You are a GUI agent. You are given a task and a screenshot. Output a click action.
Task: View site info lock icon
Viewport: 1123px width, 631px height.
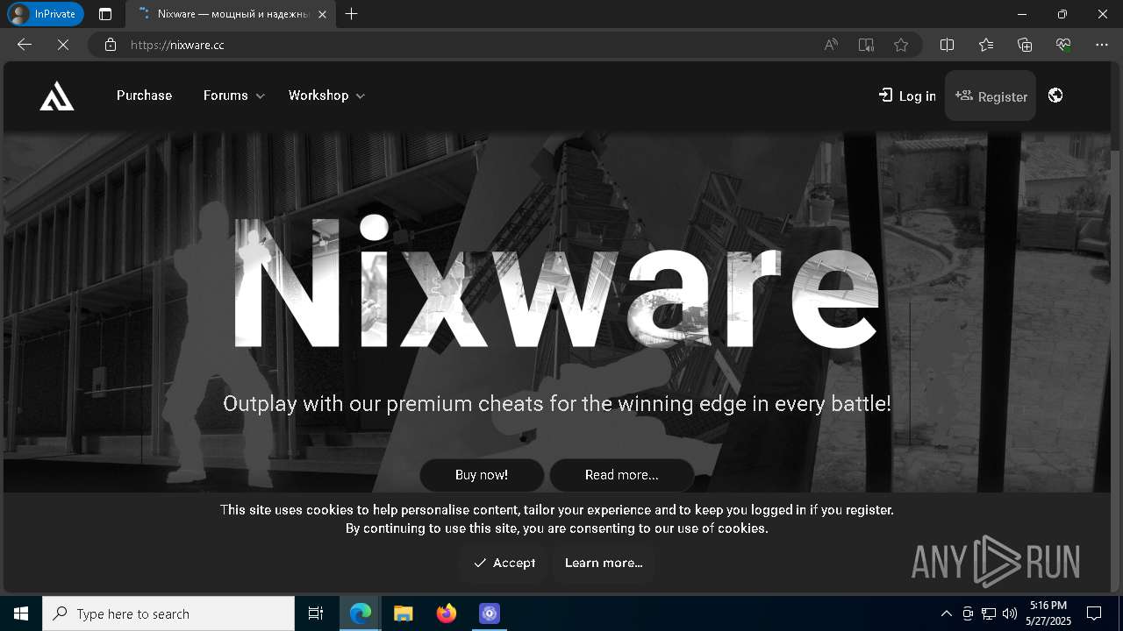point(111,45)
